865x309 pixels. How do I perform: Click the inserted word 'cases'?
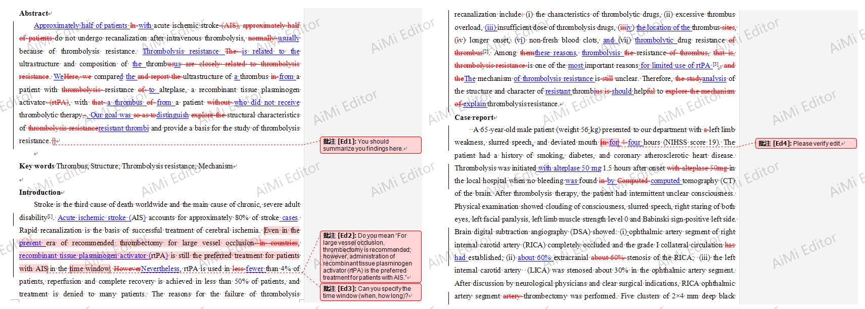(x=290, y=217)
